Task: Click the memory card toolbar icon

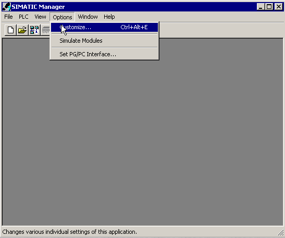Action: 45,30
